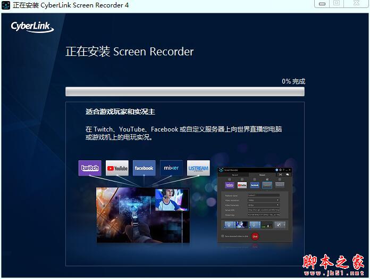Screen dimensions: 370x279
Task: Close the installer window
Action: pos(356,3)
